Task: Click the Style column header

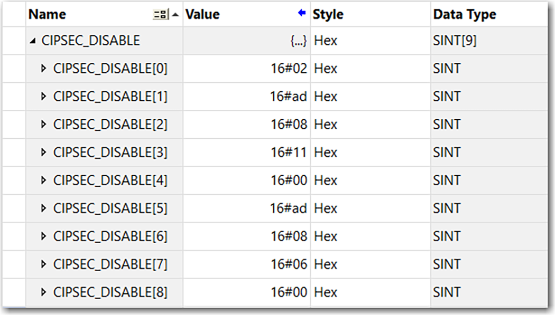Action: click(x=328, y=15)
